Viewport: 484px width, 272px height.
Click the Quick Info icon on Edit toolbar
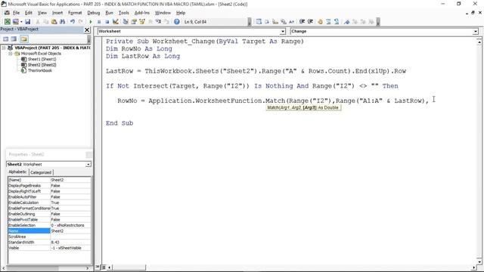pos(275,22)
